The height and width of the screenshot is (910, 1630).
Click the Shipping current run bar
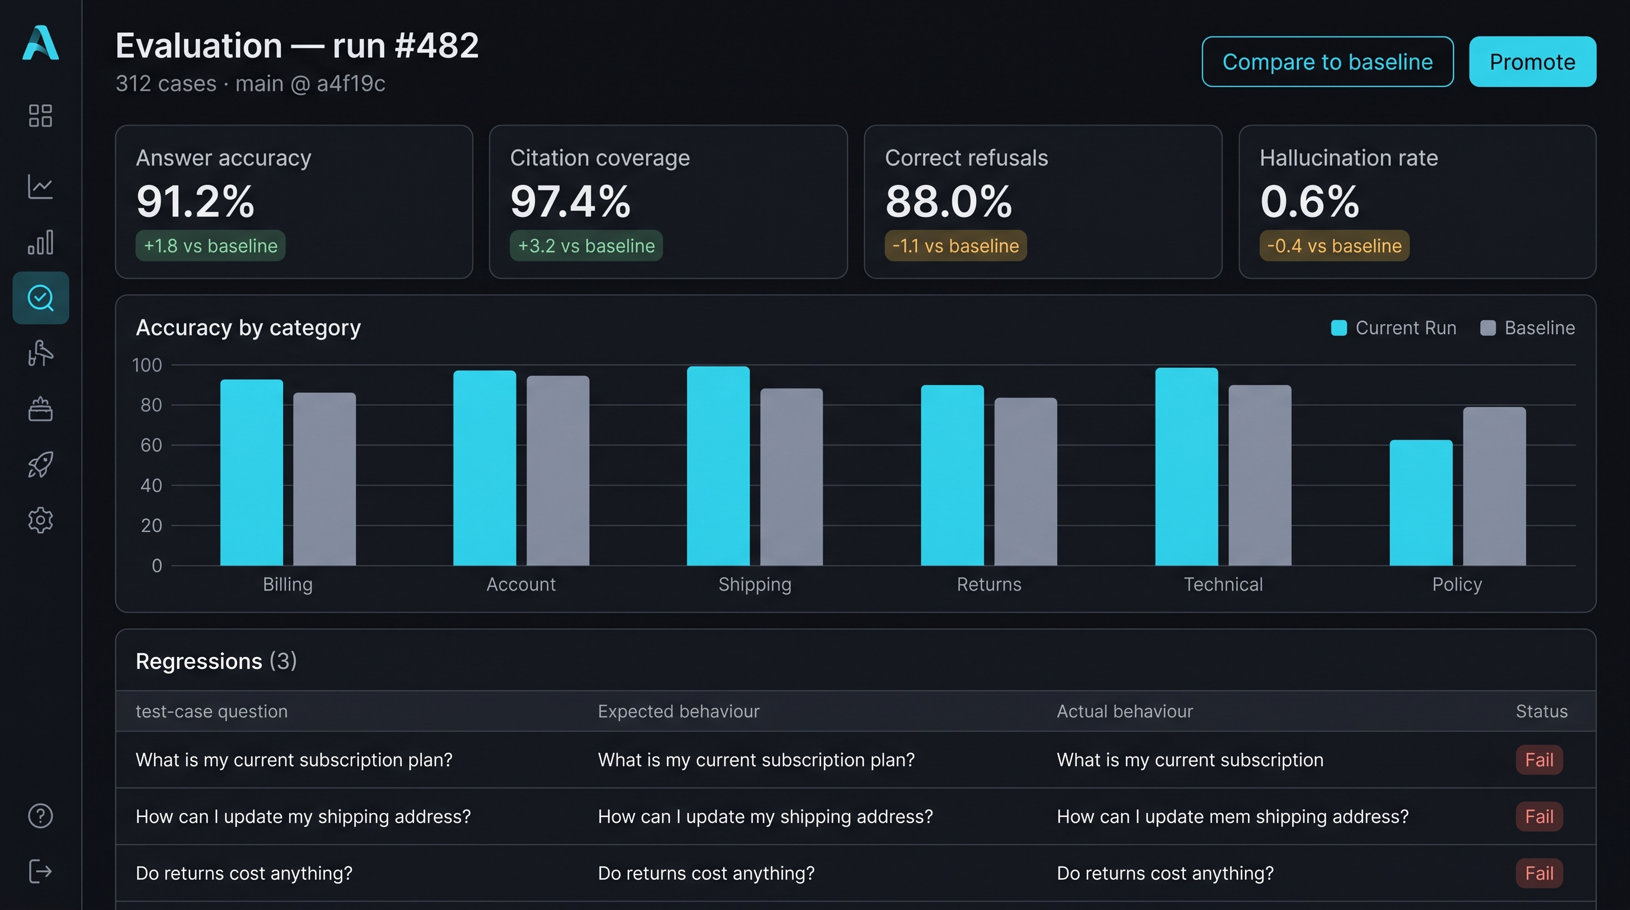tap(718, 466)
